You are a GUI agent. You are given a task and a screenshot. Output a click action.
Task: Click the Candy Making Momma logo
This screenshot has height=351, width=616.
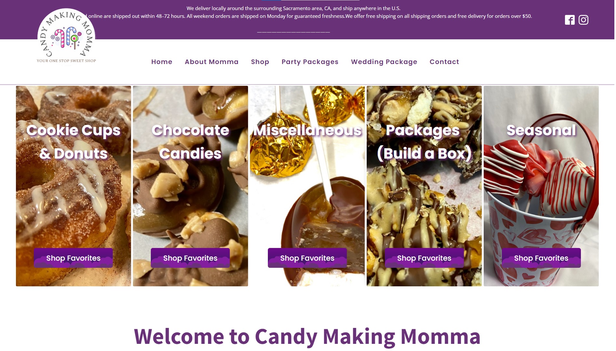coord(66,36)
